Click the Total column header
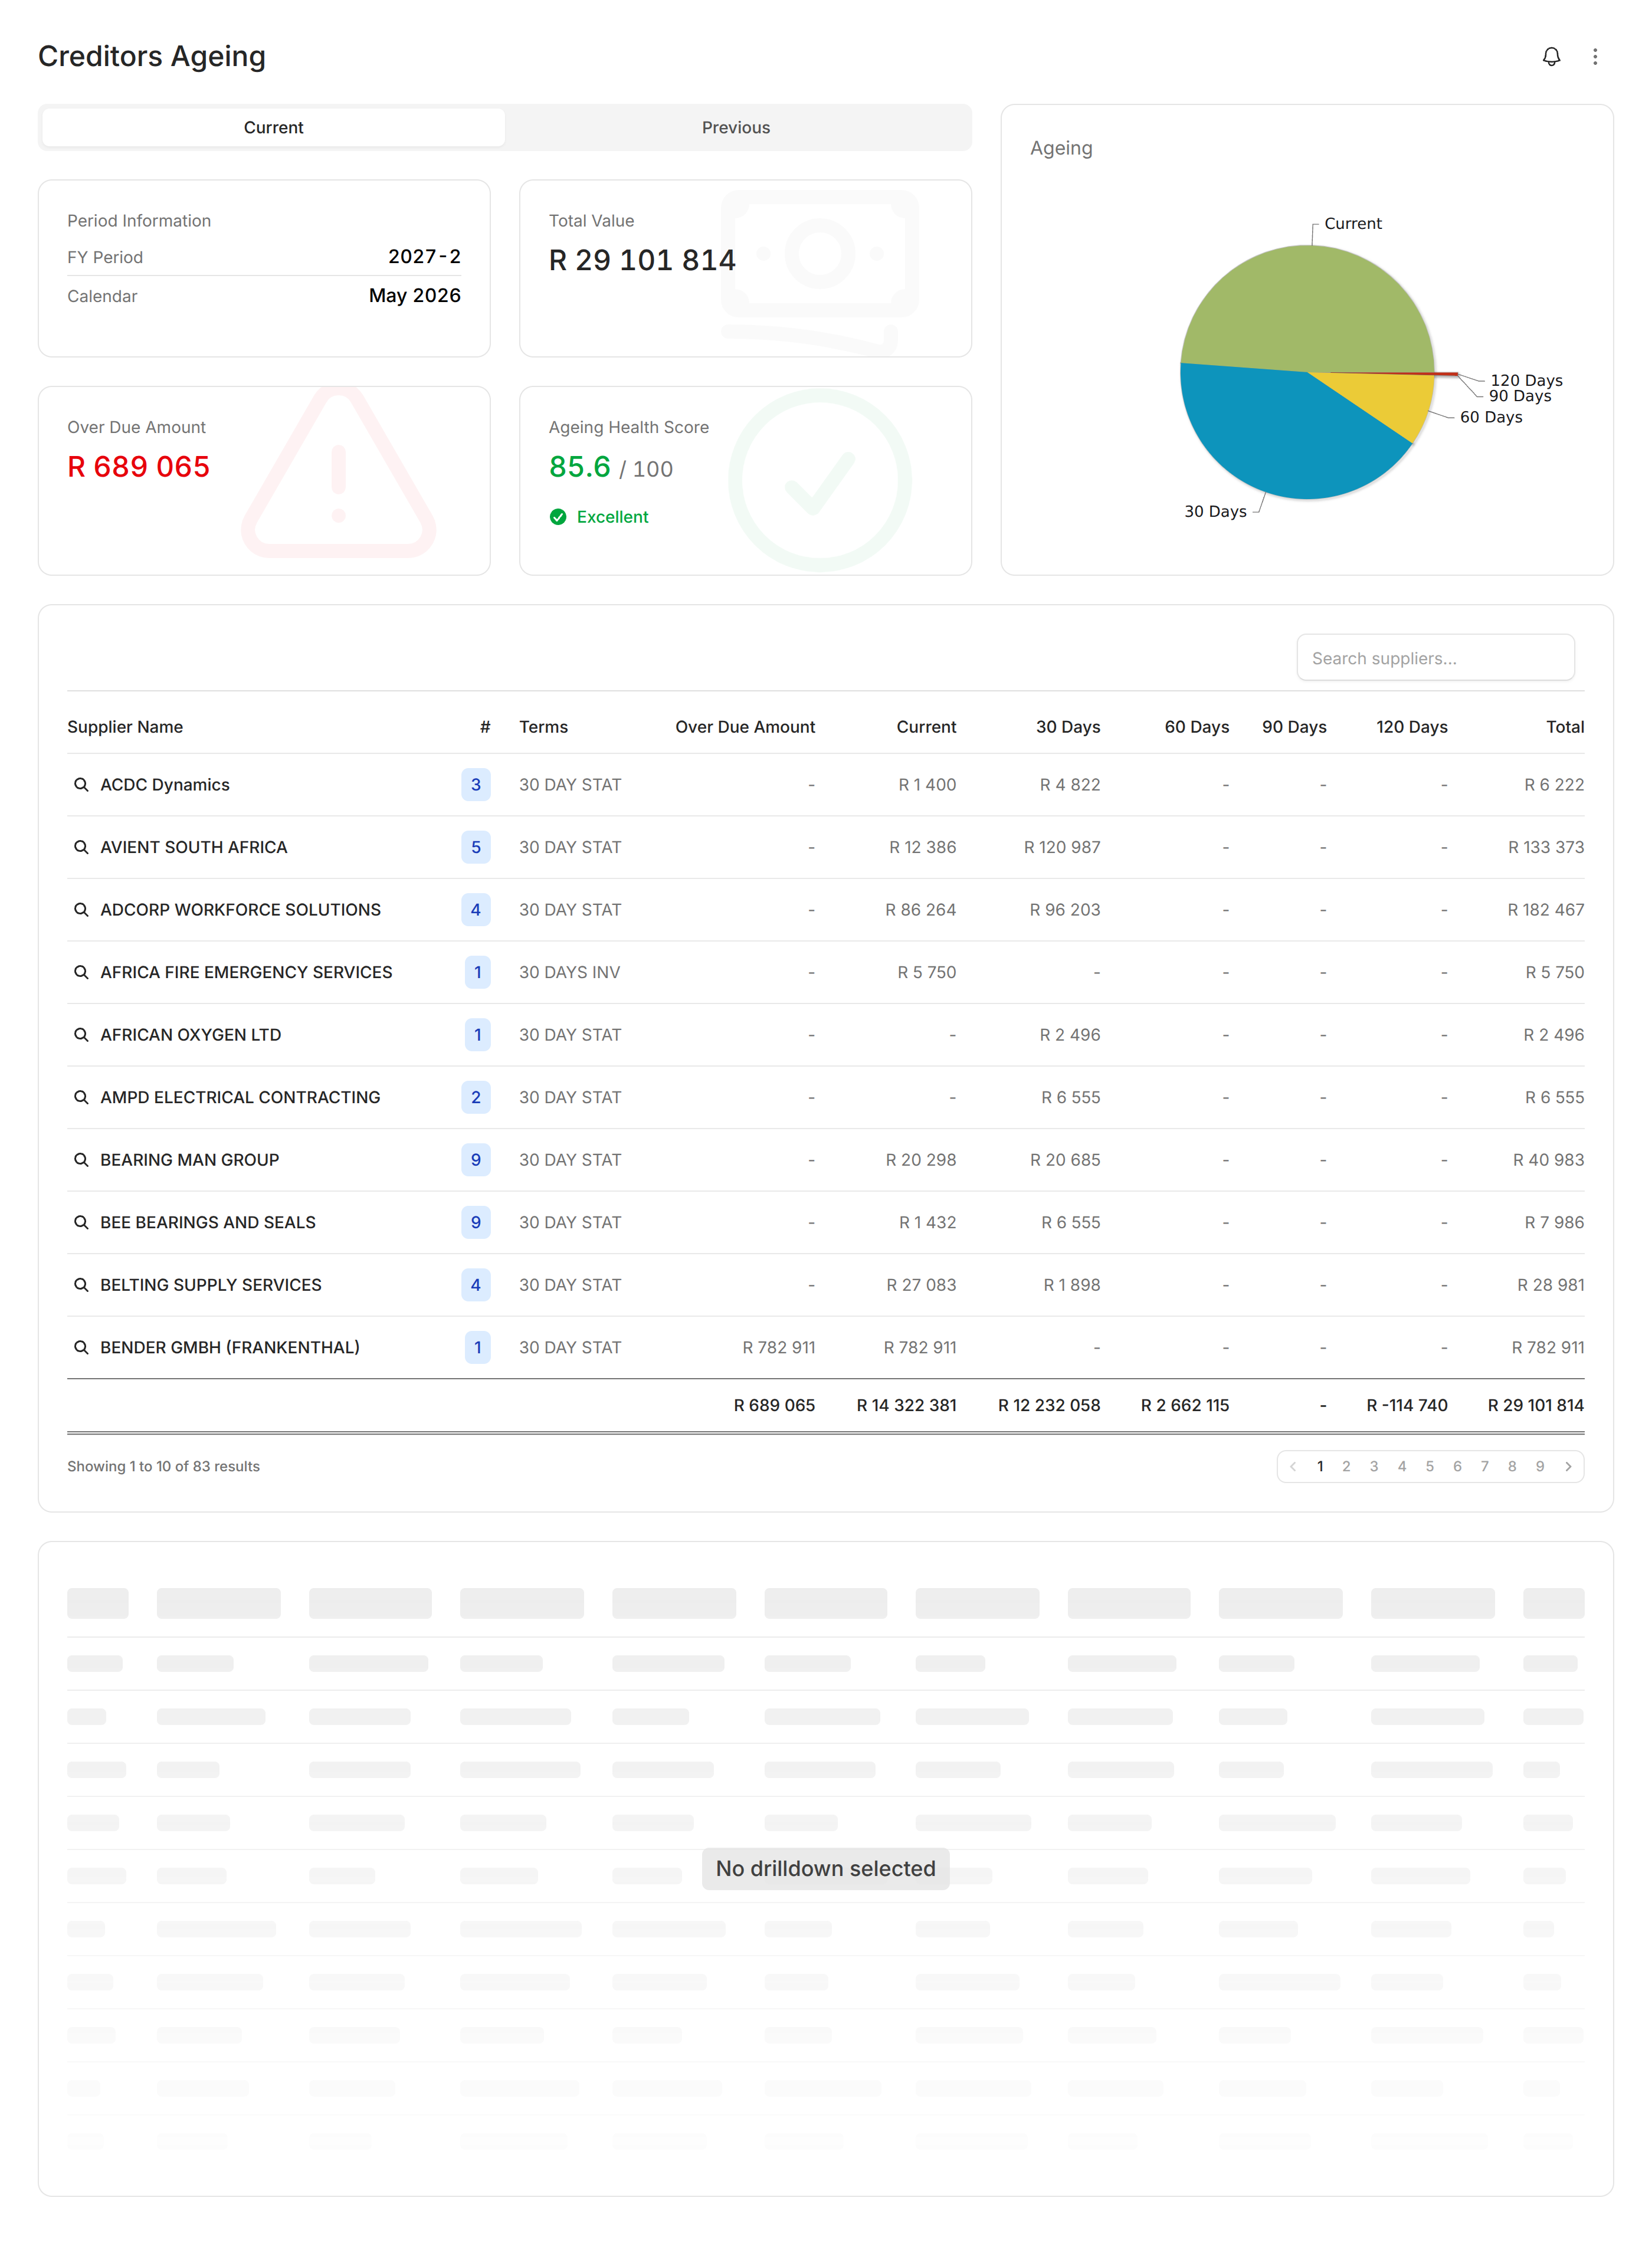 tap(1565, 727)
